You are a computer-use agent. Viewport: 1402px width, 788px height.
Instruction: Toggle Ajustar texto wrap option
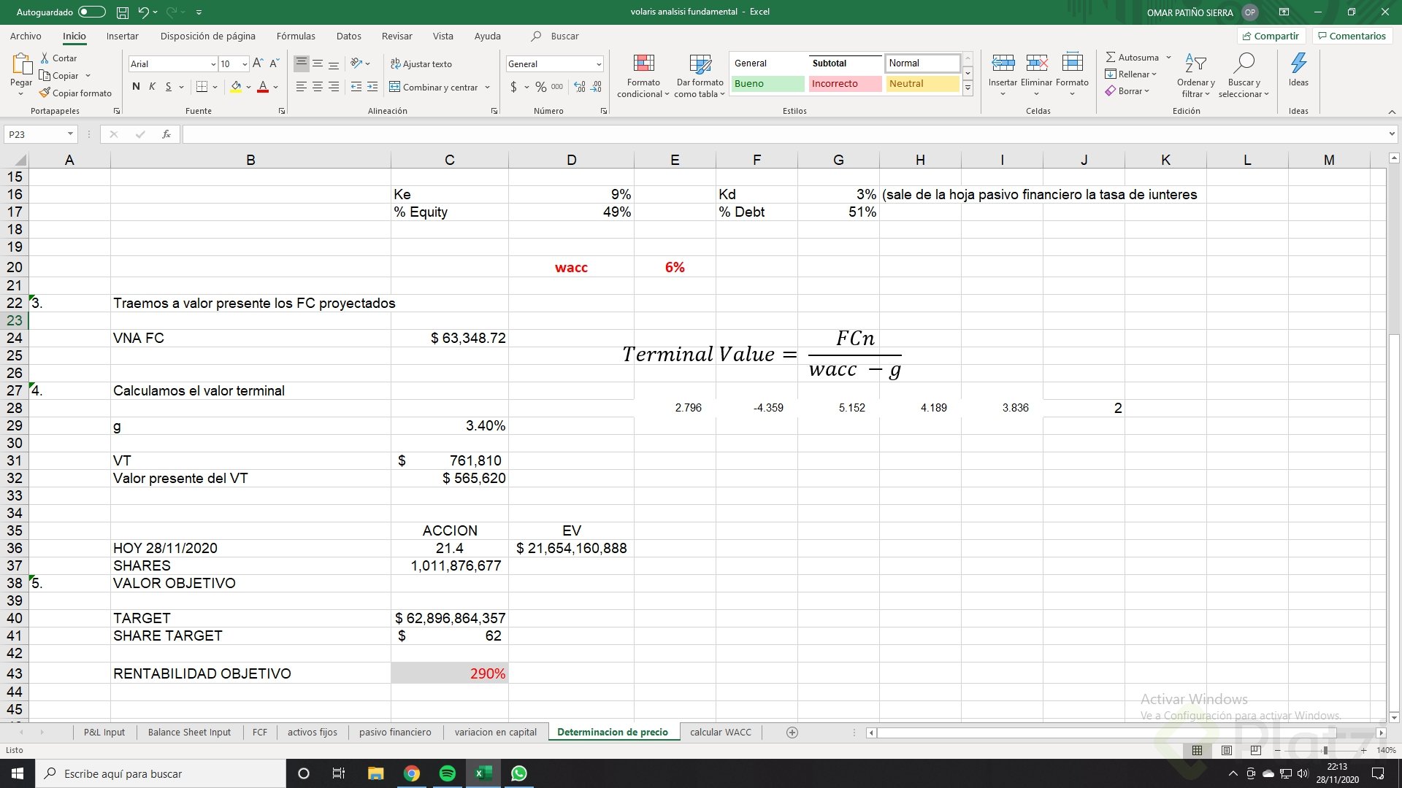pos(421,64)
